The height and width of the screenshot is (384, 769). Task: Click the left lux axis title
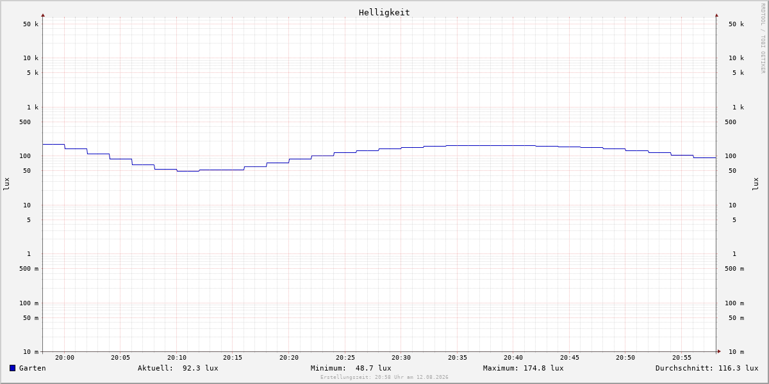(6, 184)
